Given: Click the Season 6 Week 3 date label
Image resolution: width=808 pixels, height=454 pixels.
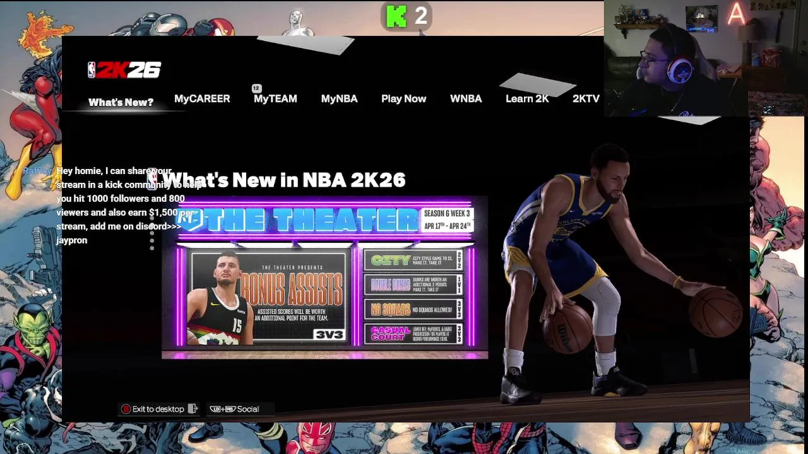Looking at the screenshot, I should (x=447, y=219).
